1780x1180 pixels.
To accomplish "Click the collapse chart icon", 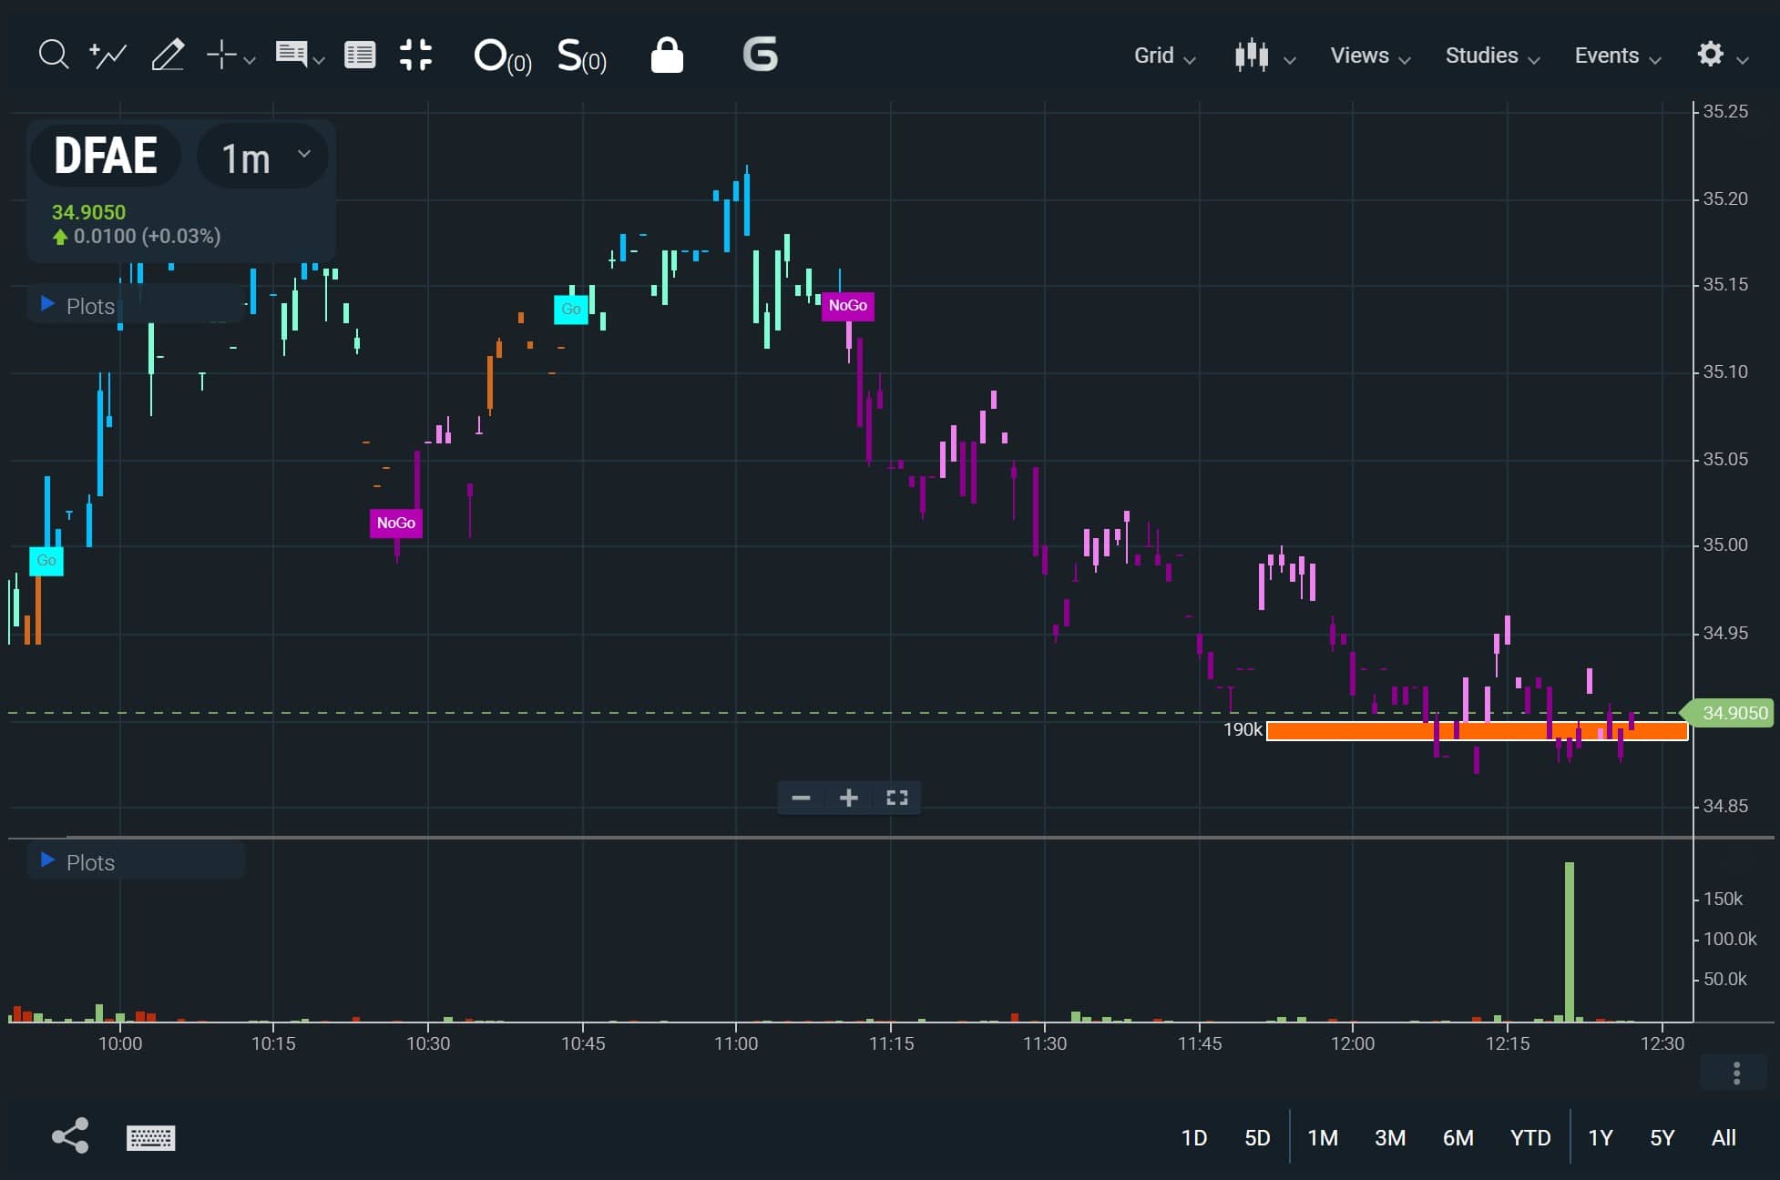I will click(x=415, y=55).
